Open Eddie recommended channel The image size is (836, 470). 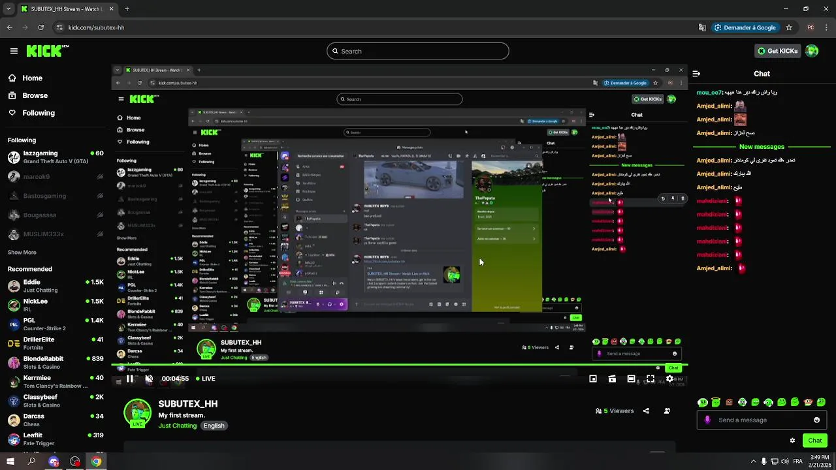[x=56, y=286]
